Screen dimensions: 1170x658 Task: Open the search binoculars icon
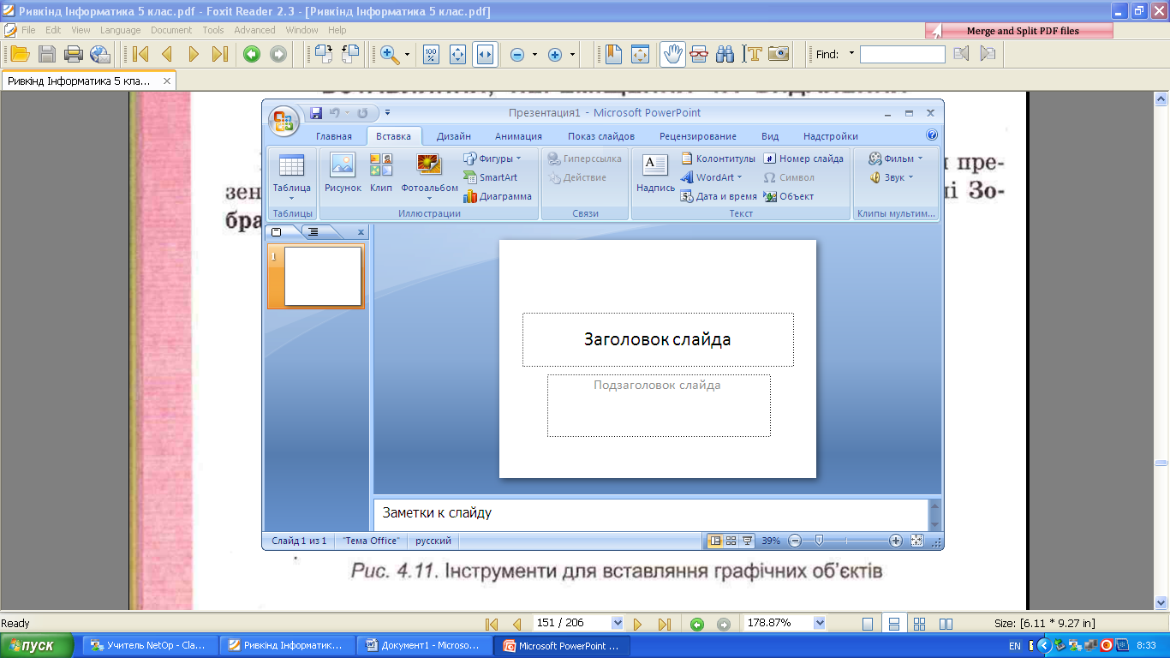(x=725, y=54)
